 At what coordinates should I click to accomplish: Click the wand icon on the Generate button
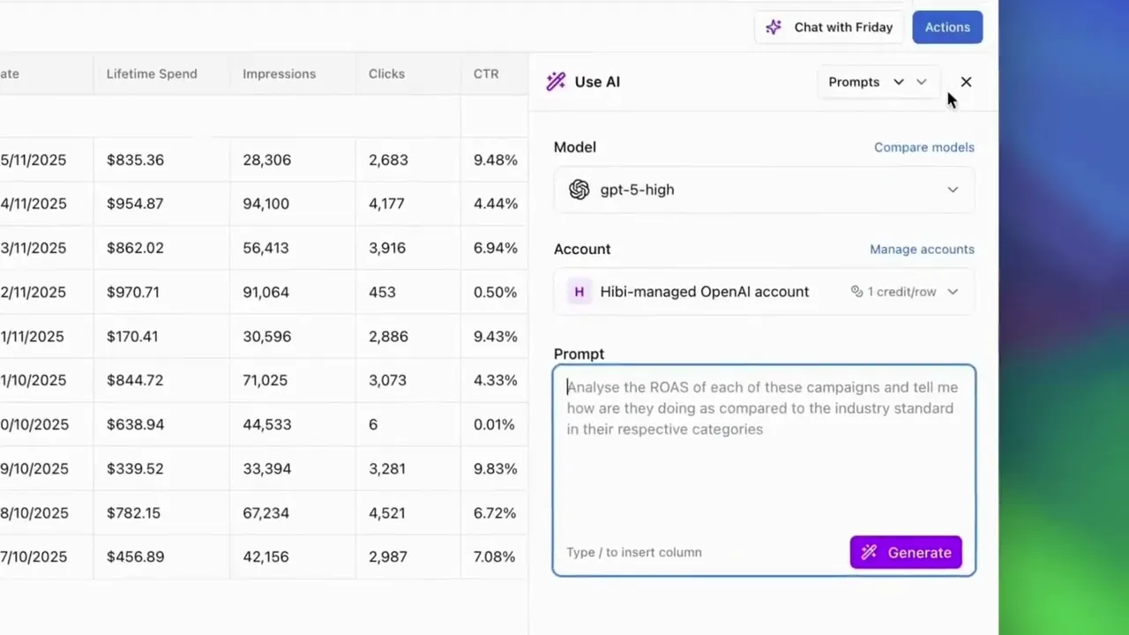coord(869,553)
